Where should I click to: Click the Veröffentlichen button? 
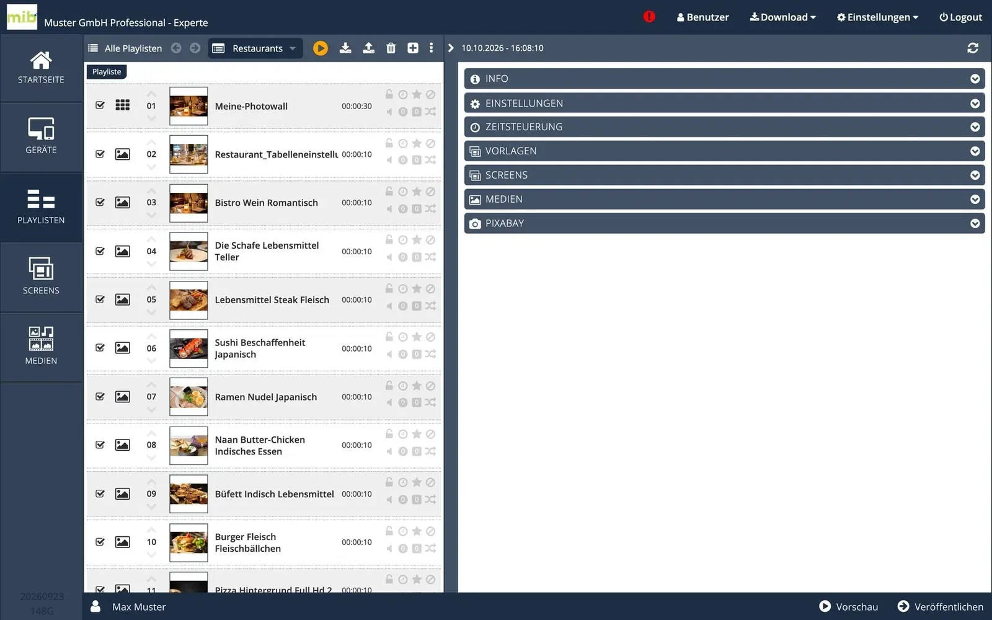click(x=941, y=607)
